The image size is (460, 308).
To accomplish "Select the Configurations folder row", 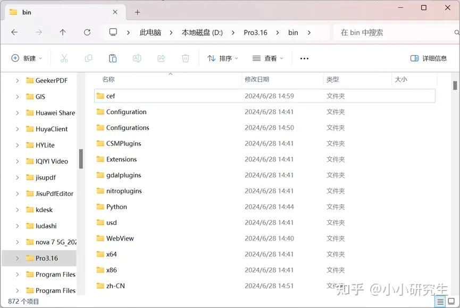I will (265, 127).
